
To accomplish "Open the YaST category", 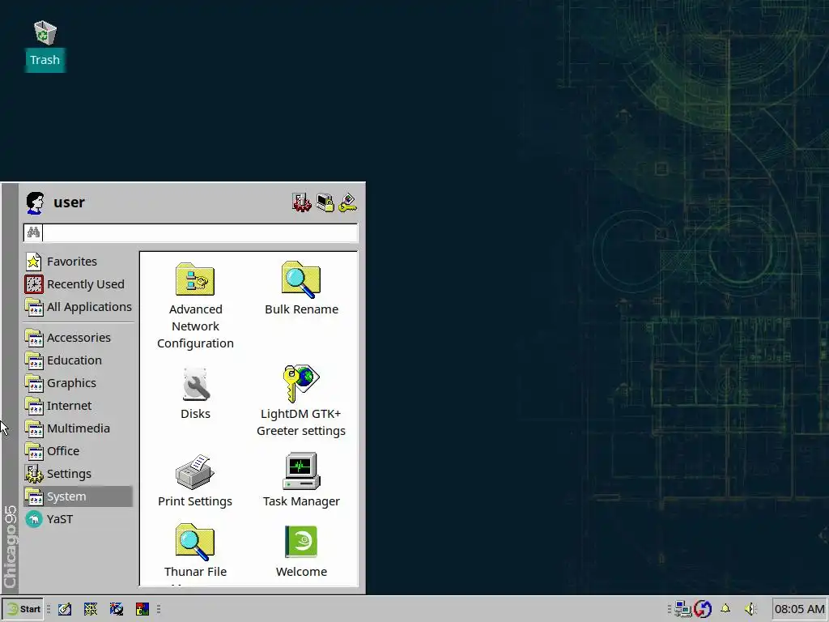I will tap(79, 519).
